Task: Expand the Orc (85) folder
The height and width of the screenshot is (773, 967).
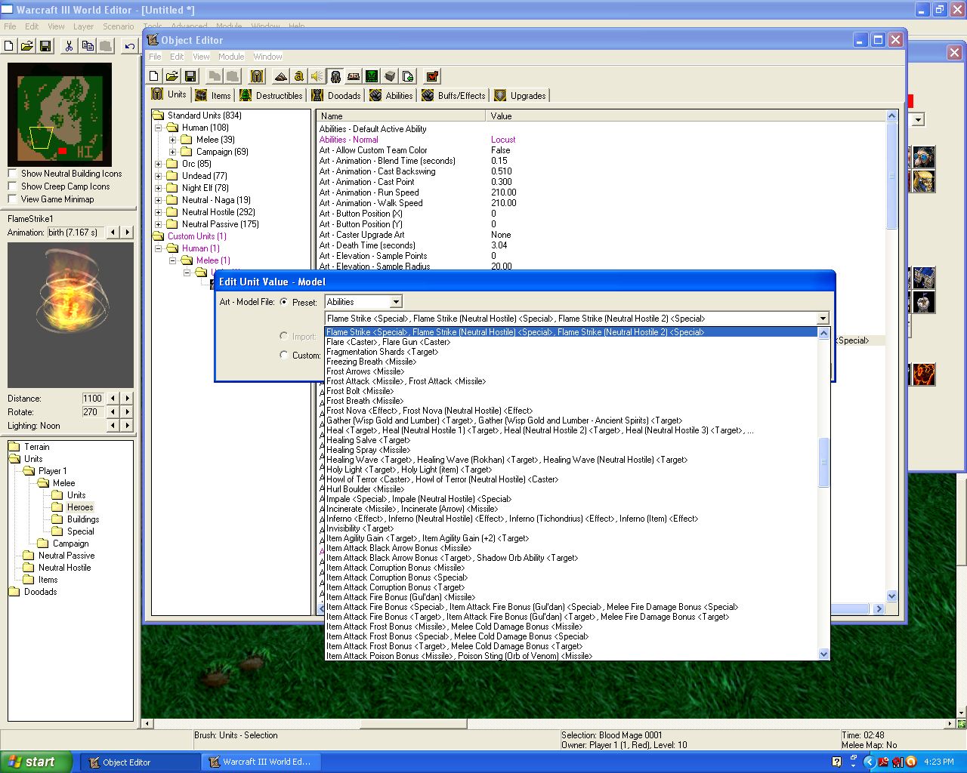Action: (x=159, y=164)
